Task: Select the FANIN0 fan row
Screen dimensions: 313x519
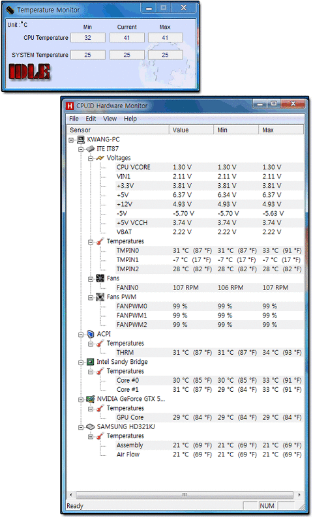Action: (209, 288)
